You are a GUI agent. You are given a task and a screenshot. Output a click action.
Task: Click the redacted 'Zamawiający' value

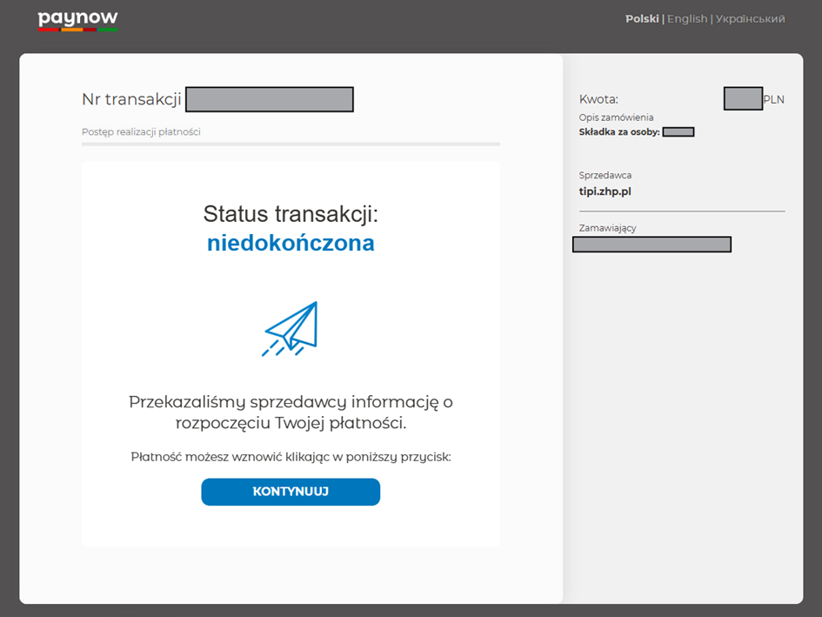[652, 245]
